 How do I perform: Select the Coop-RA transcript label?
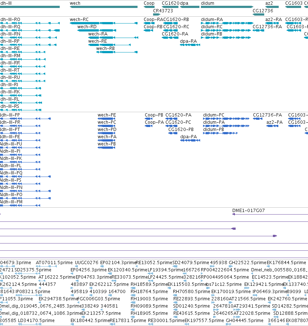[153, 19]
